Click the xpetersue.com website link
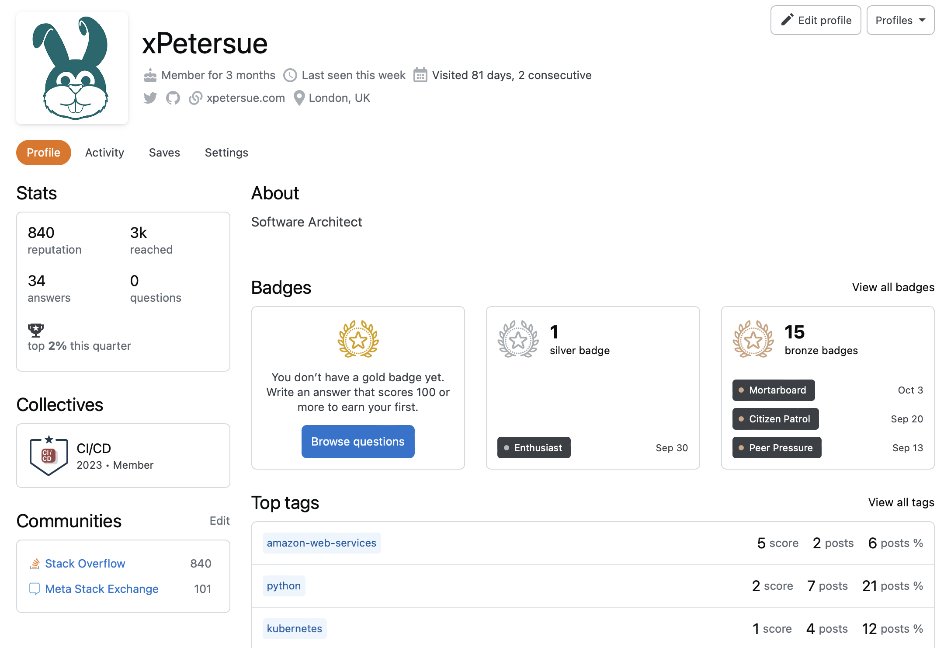937x648 pixels. click(246, 98)
